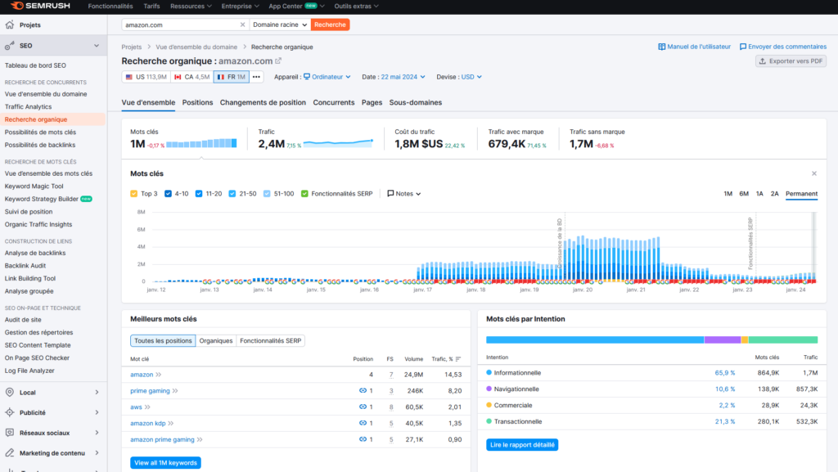Toggle the Top 3 checkbox

(133, 194)
